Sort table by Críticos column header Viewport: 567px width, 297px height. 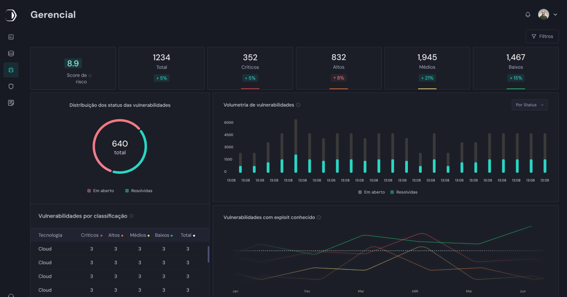pos(91,235)
